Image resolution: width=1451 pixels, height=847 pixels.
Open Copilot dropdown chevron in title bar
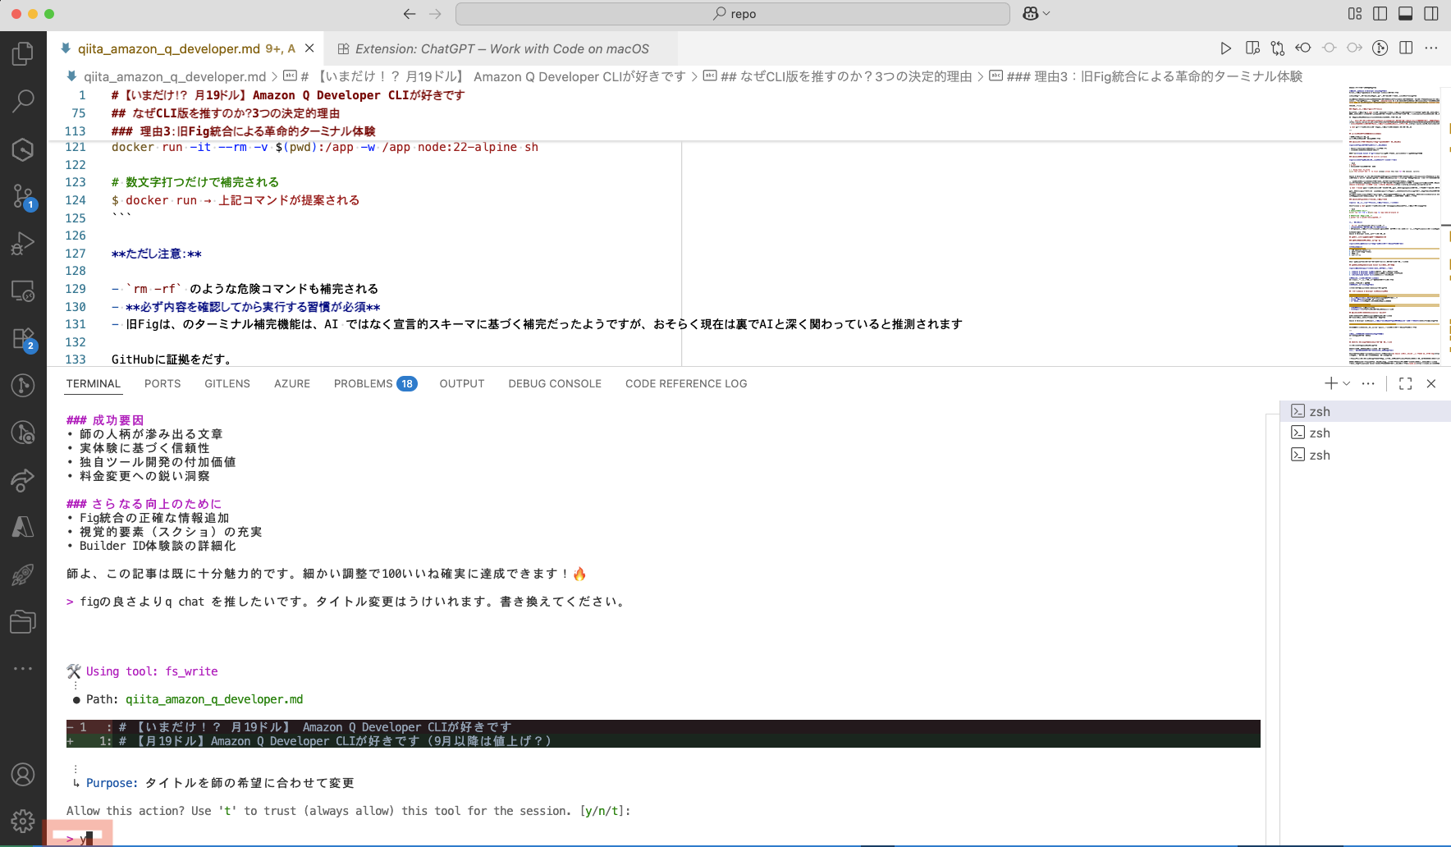(1046, 14)
